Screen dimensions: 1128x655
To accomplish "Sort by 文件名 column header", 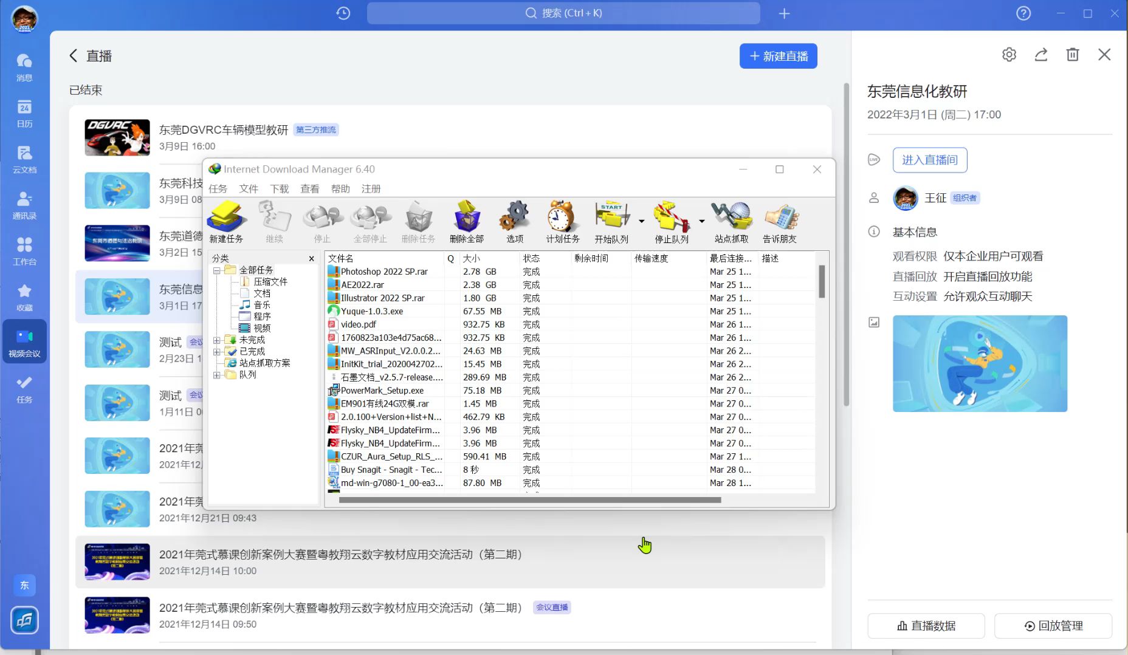I will 385,258.
